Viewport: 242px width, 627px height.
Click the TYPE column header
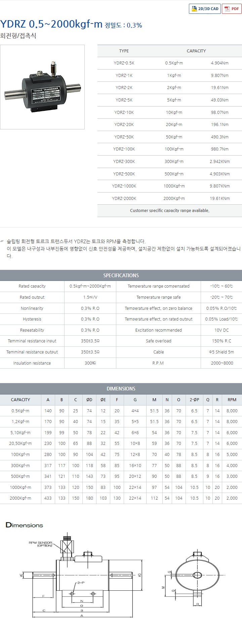124,51
